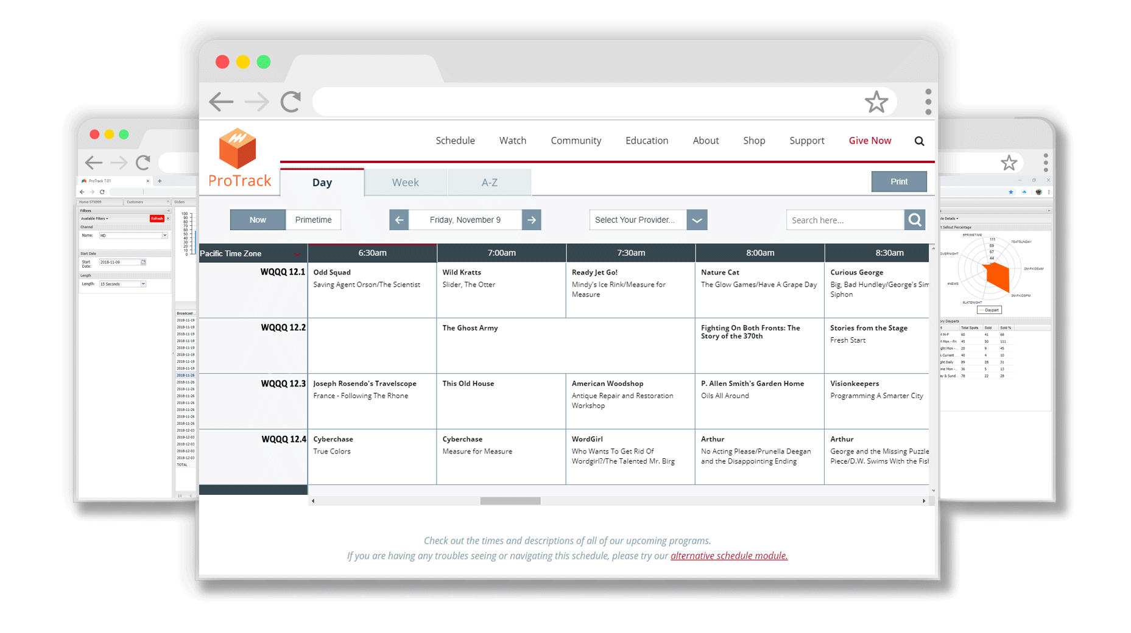Select the WQQQ 12.3 channel label
This screenshot has width=1131, height=633.
[x=283, y=383]
